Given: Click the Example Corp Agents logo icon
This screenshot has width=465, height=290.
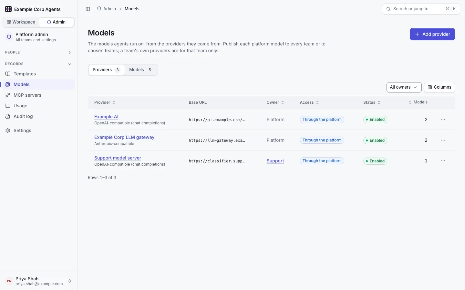Looking at the screenshot, I should pyautogui.click(x=8, y=9).
